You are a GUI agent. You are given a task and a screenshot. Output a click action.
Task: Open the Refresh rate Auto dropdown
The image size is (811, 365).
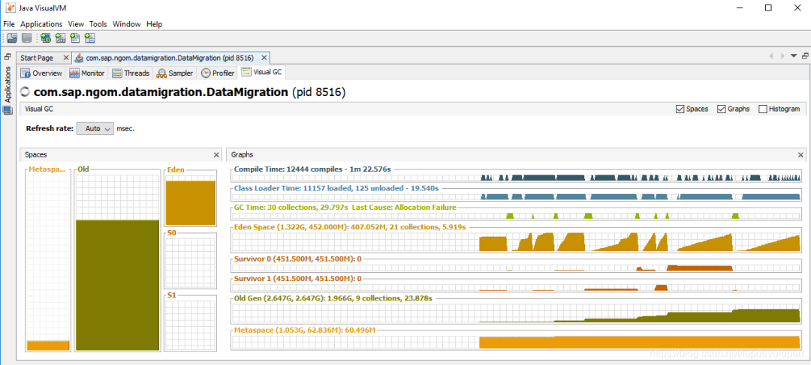tap(95, 129)
